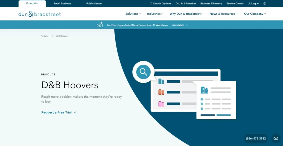The height and width of the screenshot is (146, 283).
Task: Click the magnifying glass Search Options icon
Action: tap(151, 4)
